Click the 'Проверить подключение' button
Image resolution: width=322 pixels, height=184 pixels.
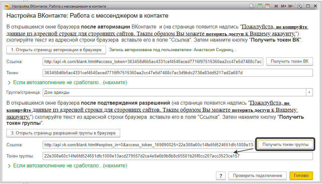257,176
